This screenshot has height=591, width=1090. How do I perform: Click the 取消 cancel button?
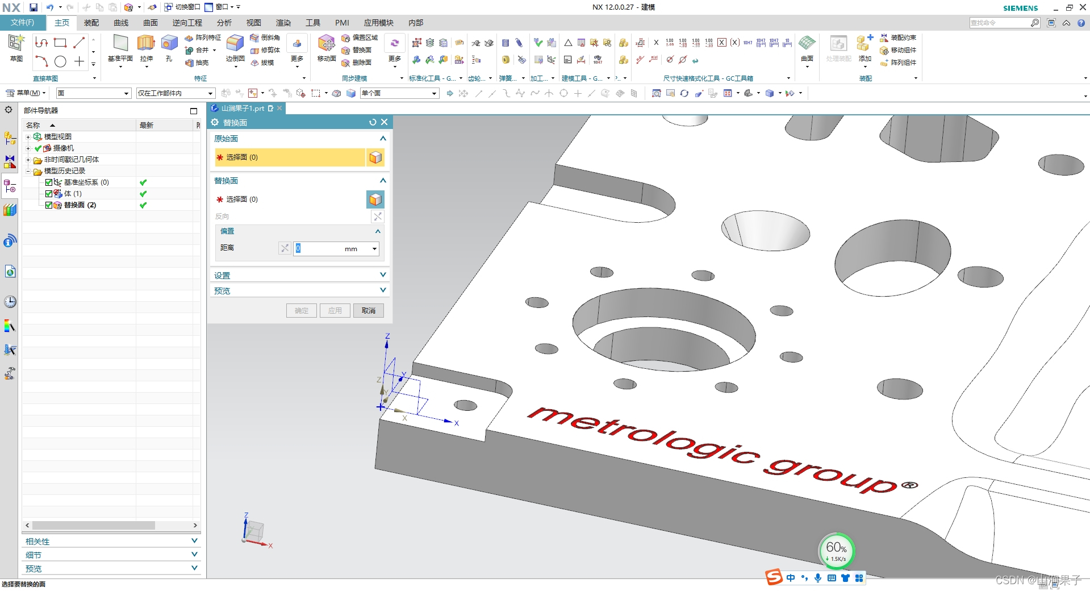pos(369,311)
